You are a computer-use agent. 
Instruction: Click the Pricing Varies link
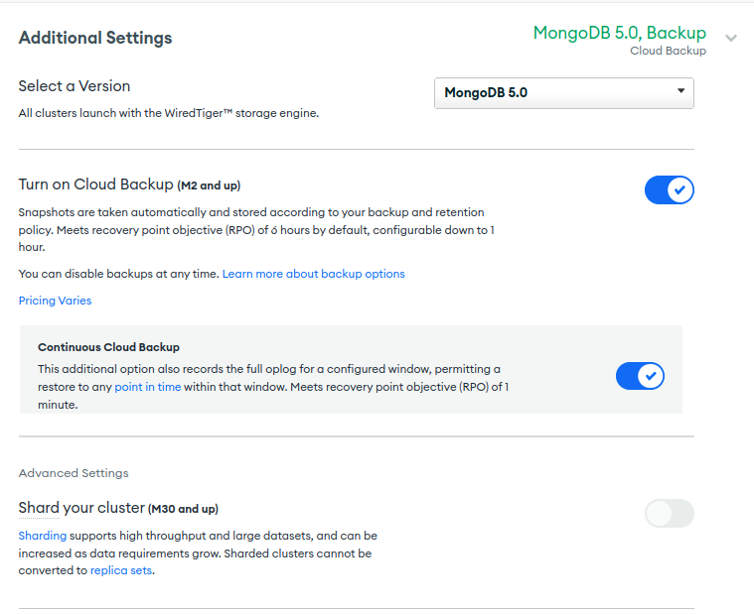[55, 301]
